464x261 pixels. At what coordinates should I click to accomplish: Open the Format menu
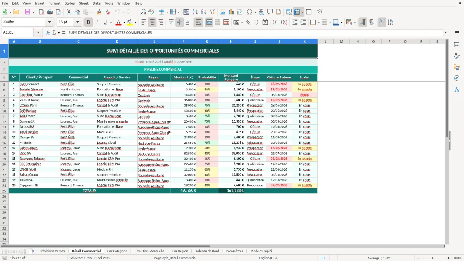54,3
